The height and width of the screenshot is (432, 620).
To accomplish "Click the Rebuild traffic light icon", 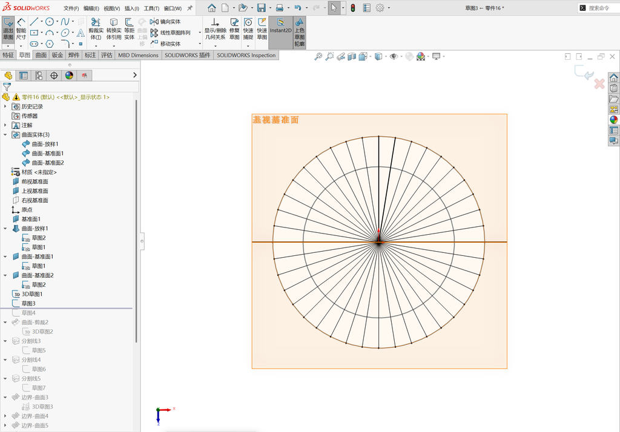I will 353,8.
